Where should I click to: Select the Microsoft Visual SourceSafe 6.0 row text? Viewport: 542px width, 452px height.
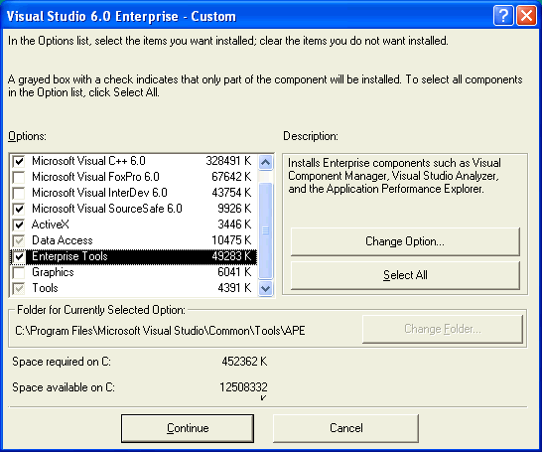point(107,209)
